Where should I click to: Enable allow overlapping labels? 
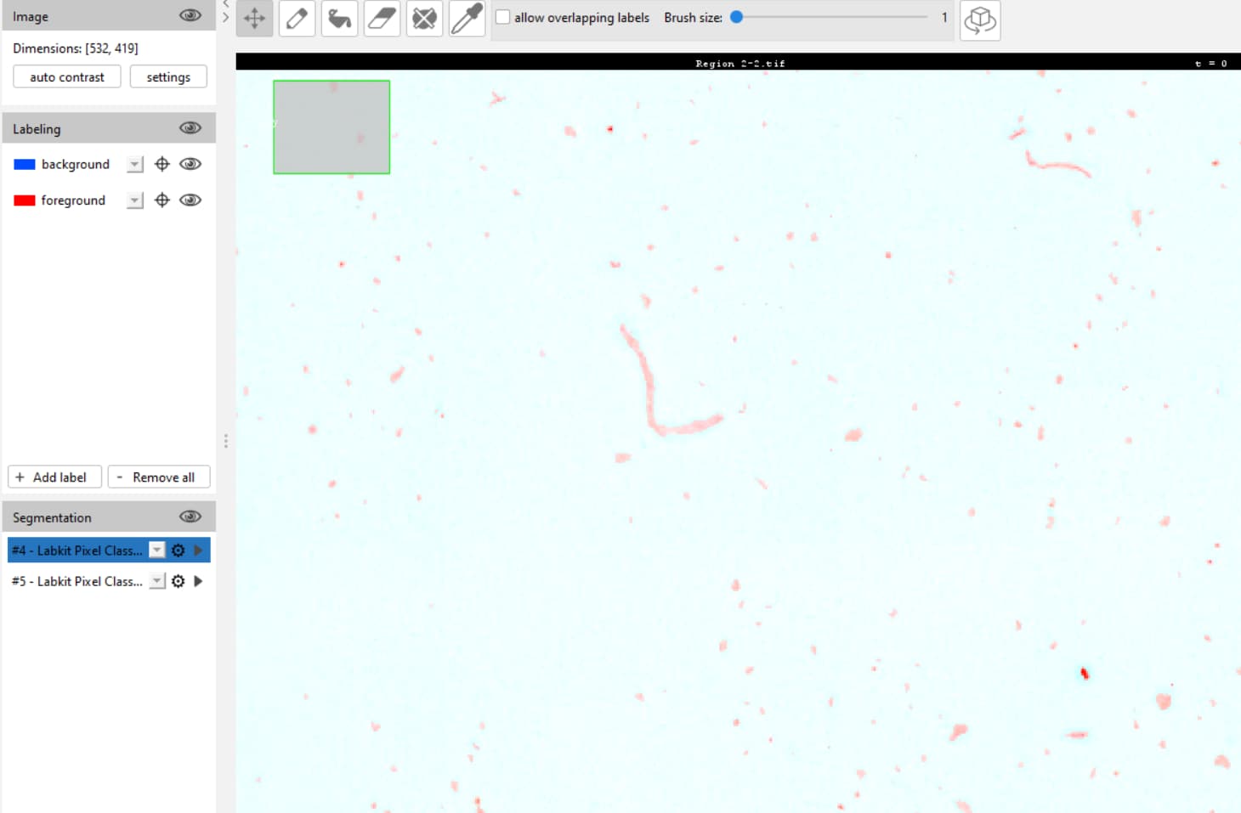point(502,16)
